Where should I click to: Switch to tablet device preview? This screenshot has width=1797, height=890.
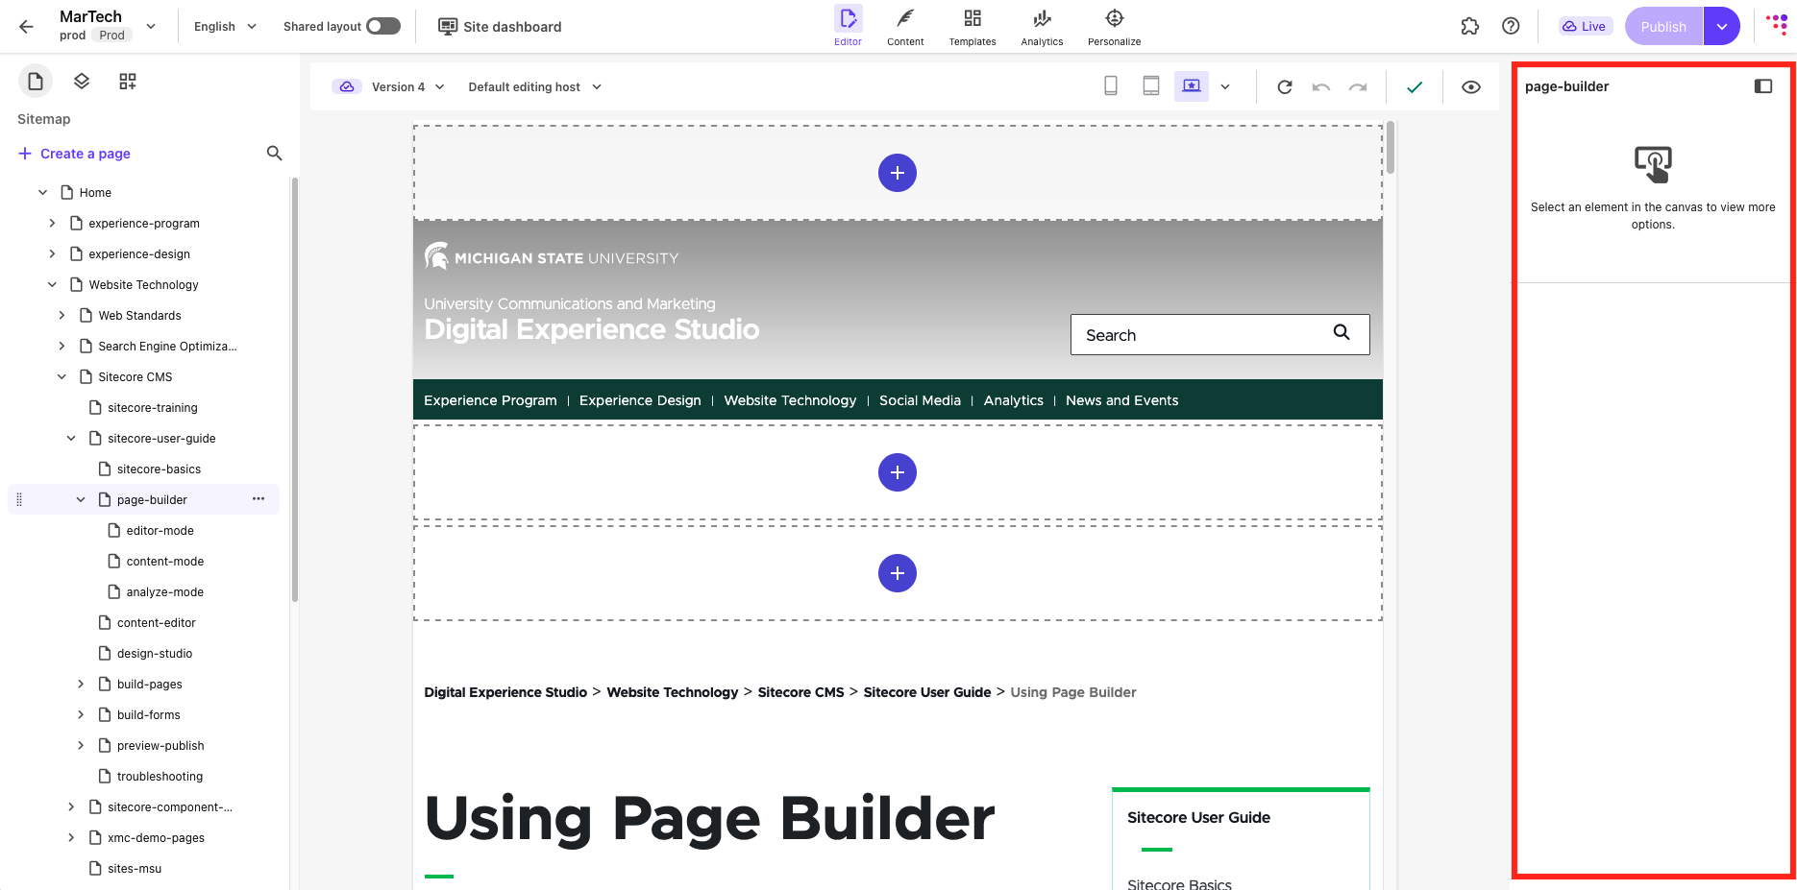pyautogui.click(x=1151, y=86)
